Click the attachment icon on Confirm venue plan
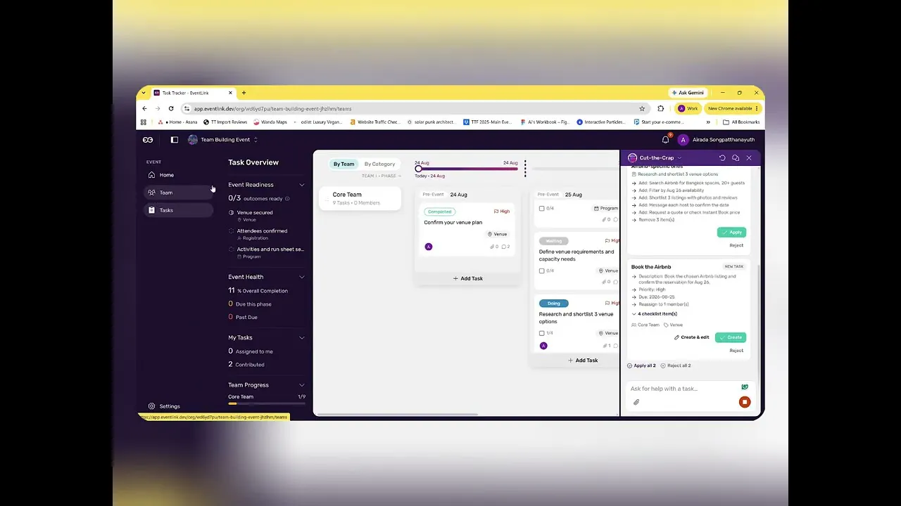901x506 pixels. click(492, 247)
